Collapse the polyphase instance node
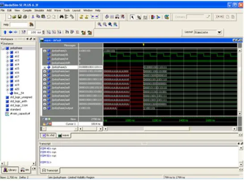The image size is (244, 181). click(x=3, y=48)
